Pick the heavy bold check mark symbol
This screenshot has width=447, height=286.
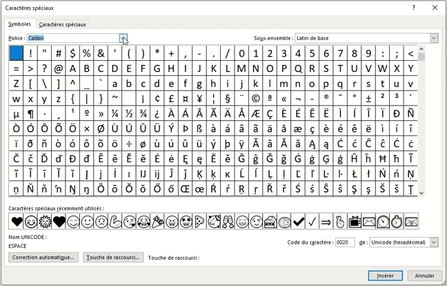[x=299, y=222]
